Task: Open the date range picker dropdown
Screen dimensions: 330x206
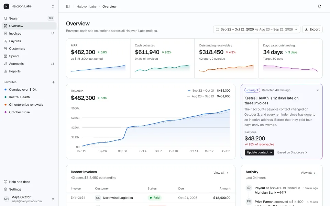Action: (256, 30)
